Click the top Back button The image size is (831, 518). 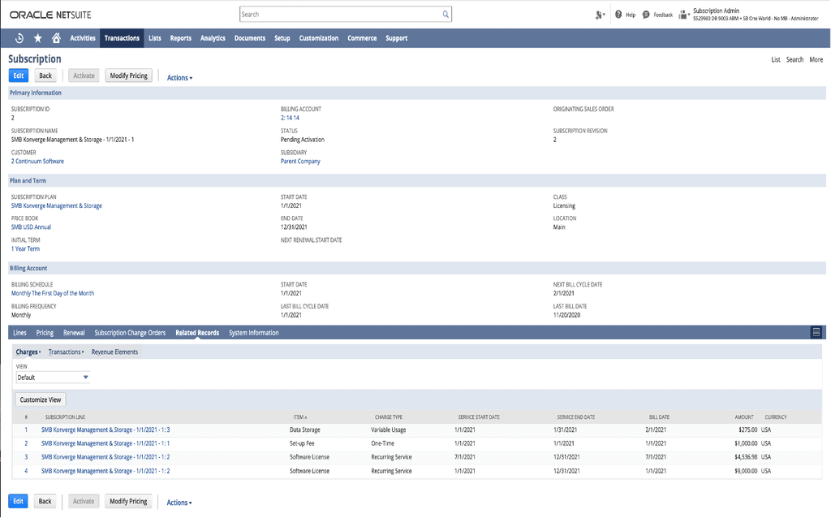(45, 76)
